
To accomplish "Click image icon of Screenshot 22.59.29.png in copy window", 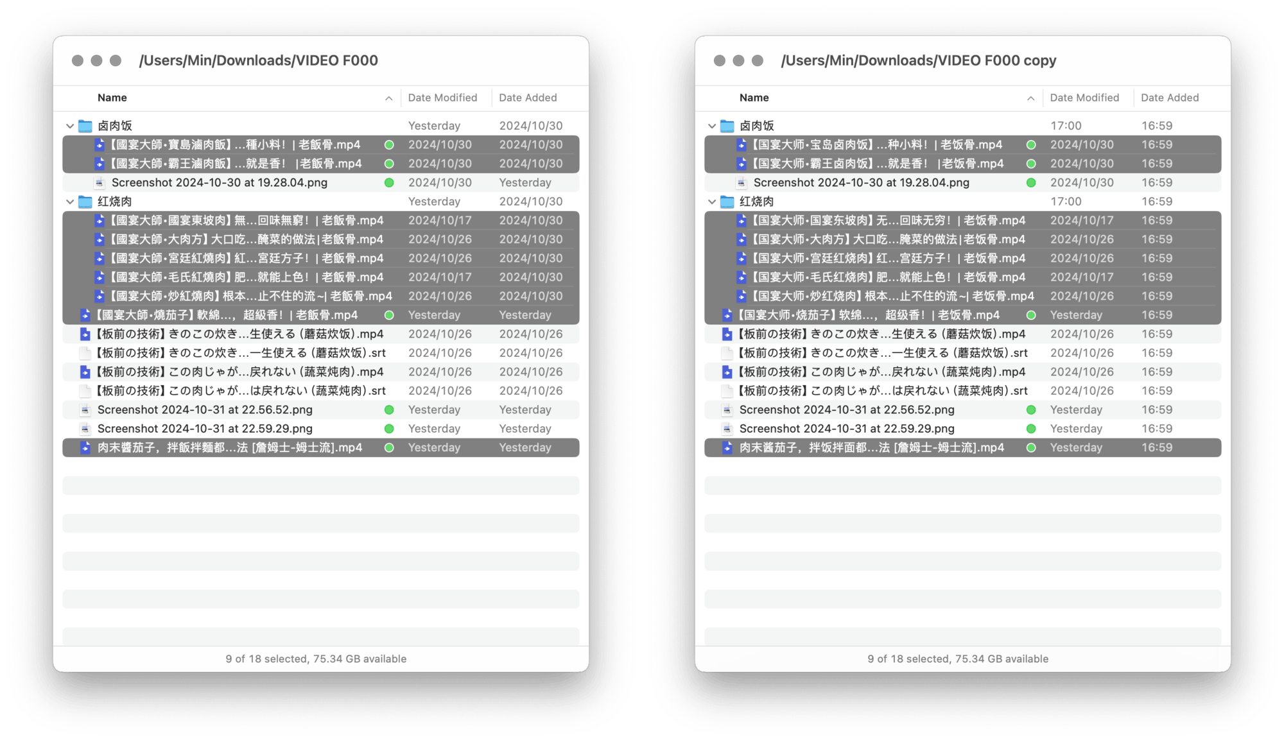I will tap(727, 429).
